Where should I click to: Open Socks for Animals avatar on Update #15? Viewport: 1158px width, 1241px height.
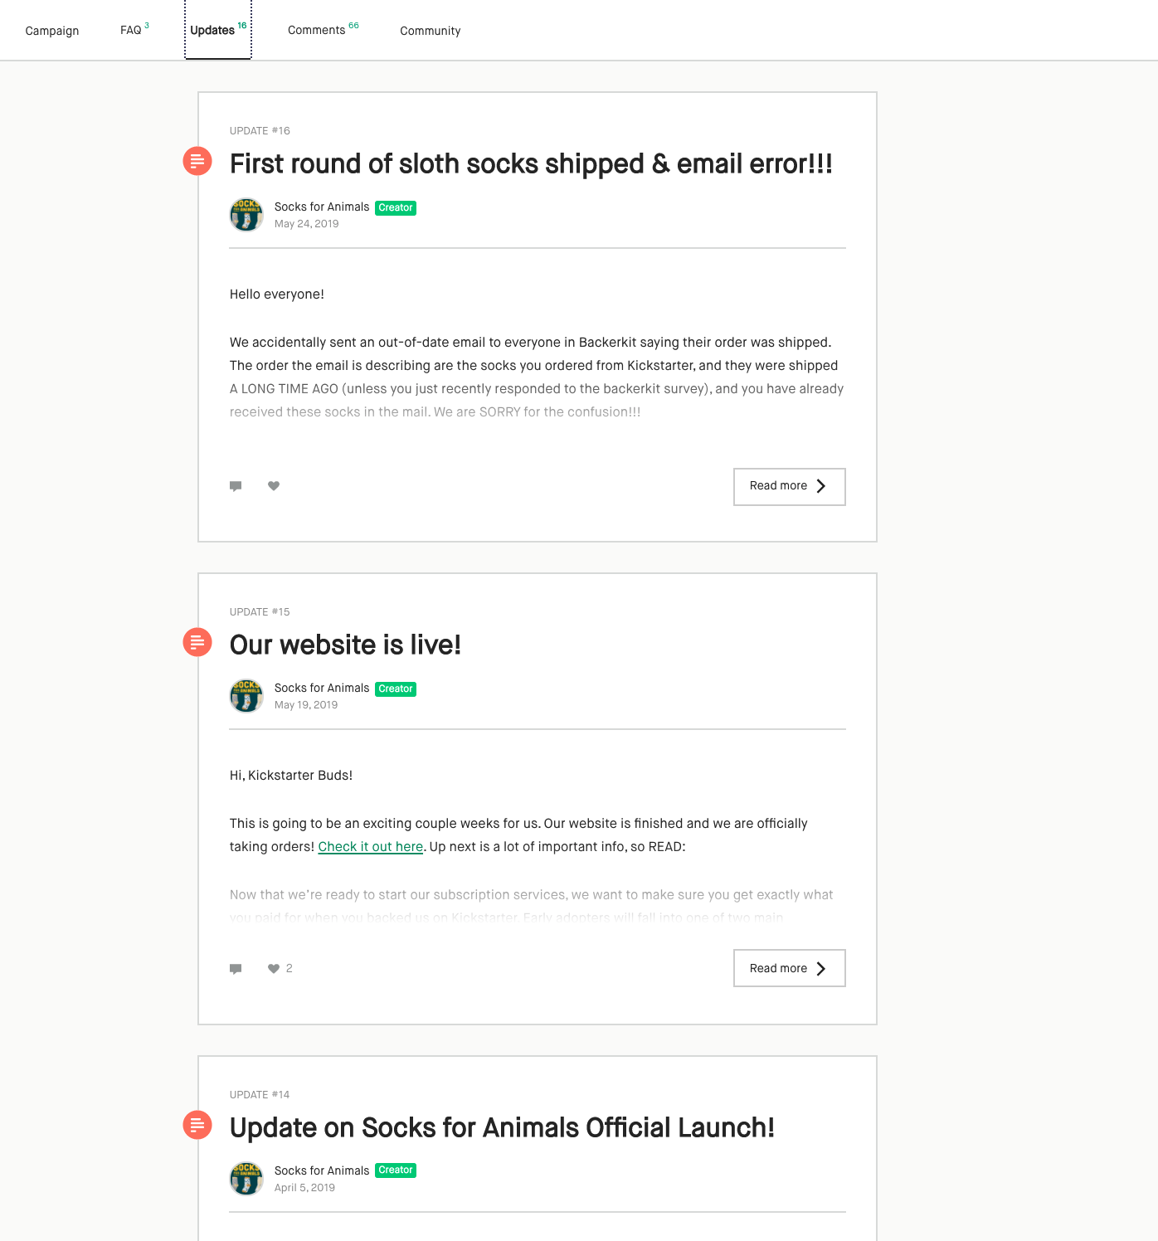click(246, 696)
